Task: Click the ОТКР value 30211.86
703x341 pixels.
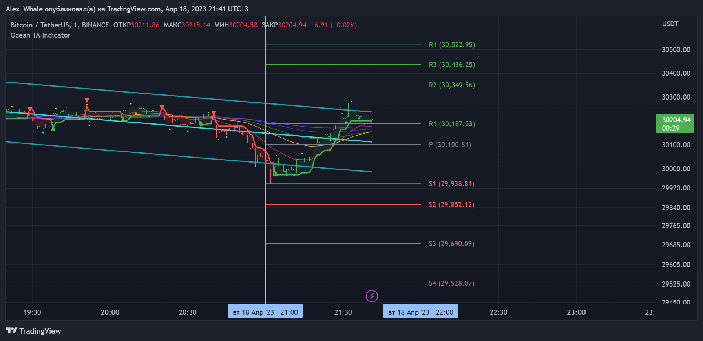Action: (145, 25)
